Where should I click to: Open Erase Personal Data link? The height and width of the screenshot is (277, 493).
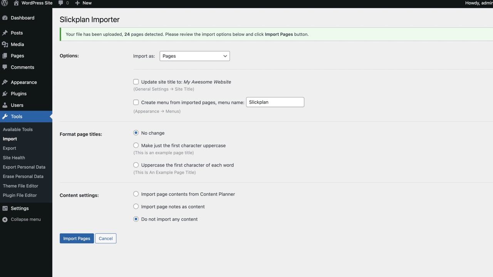pyautogui.click(x=23, y=176)
